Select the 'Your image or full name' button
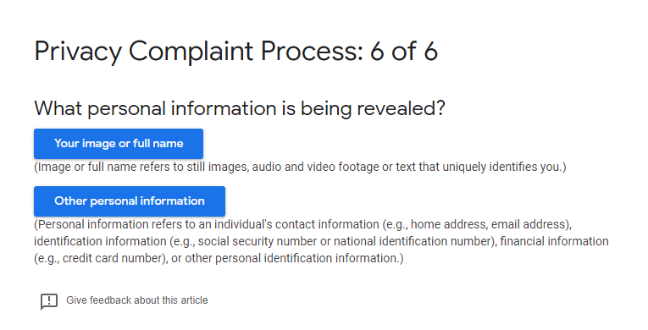The image size is (648, 330). click(119, 143)
